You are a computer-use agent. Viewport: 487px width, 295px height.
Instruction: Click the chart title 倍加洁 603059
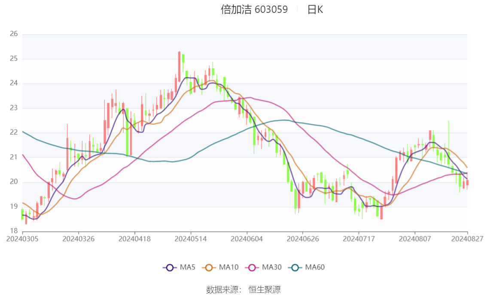(254, 9)
